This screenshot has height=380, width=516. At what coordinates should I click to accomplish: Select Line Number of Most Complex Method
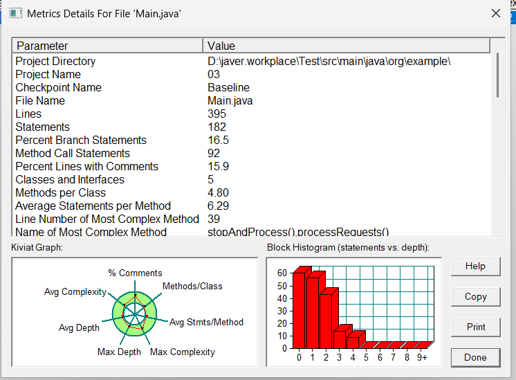[252, 219]
